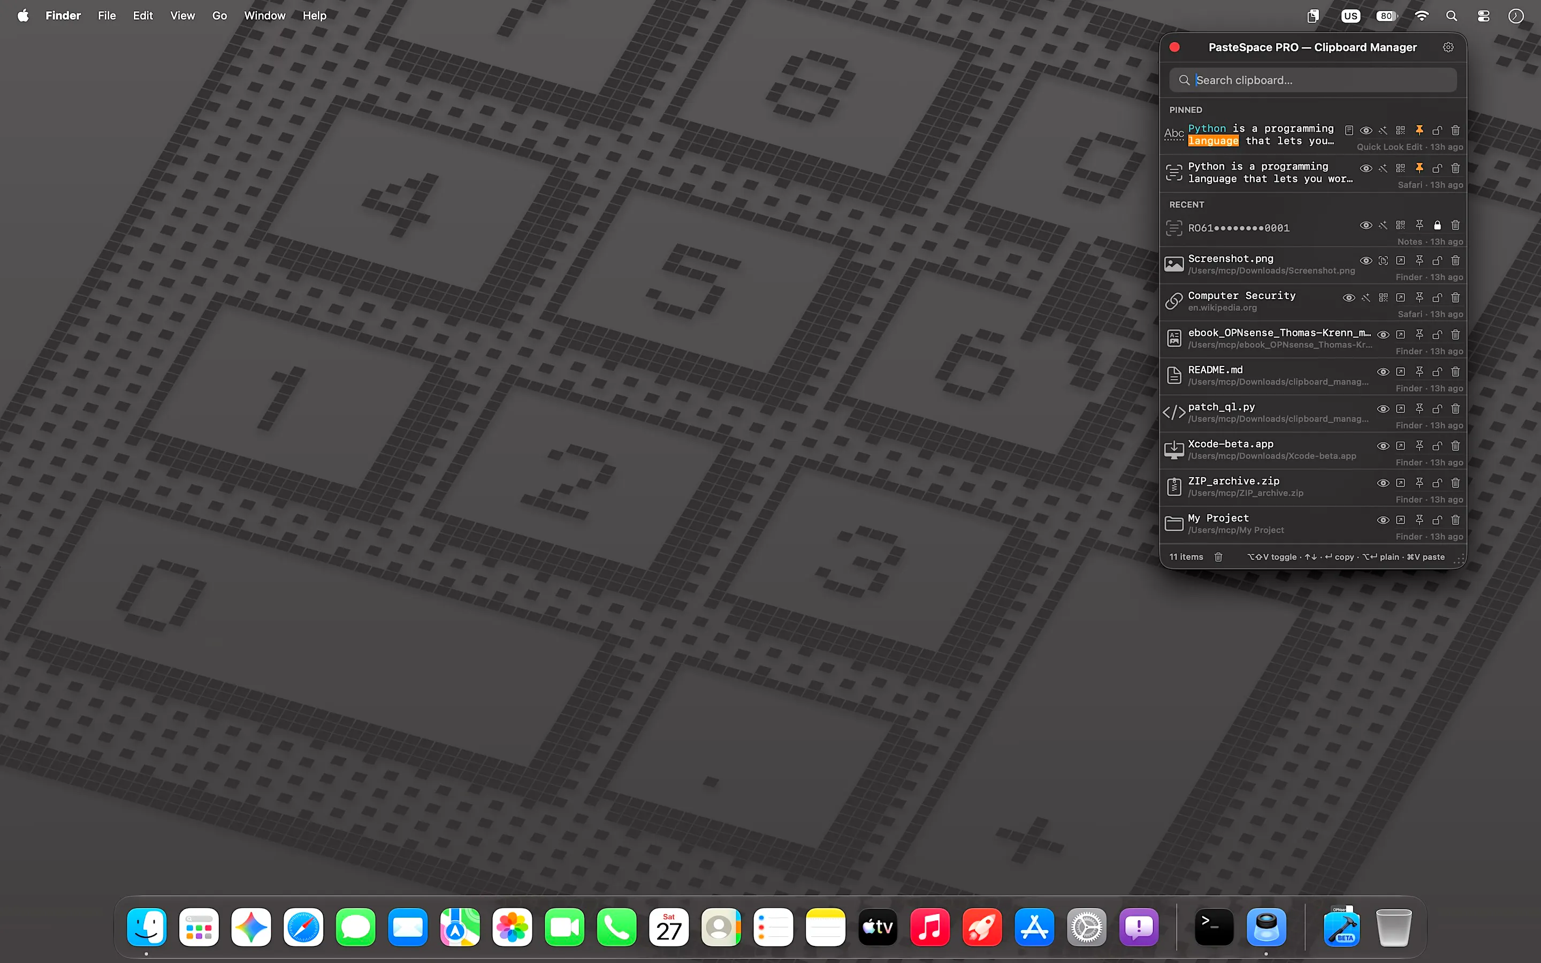This screenshot has width=1541, height=963.
Task: Click the clipboard manager menu bar icon
Action: (1313, 16)
